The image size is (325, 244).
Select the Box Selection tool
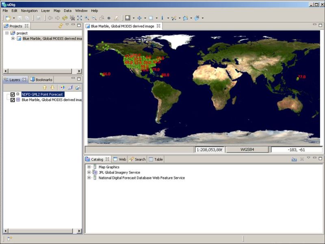(x=151, y=18)
